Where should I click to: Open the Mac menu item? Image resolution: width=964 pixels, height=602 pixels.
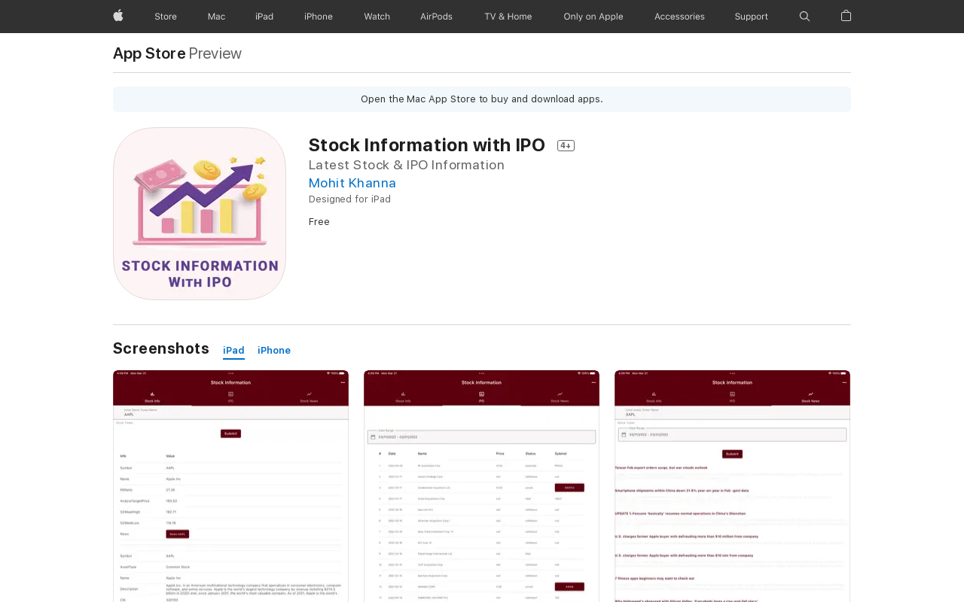(216, 17)
